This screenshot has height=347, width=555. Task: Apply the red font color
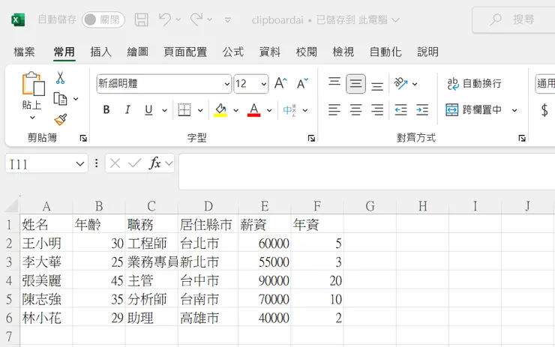pos(253,110)
